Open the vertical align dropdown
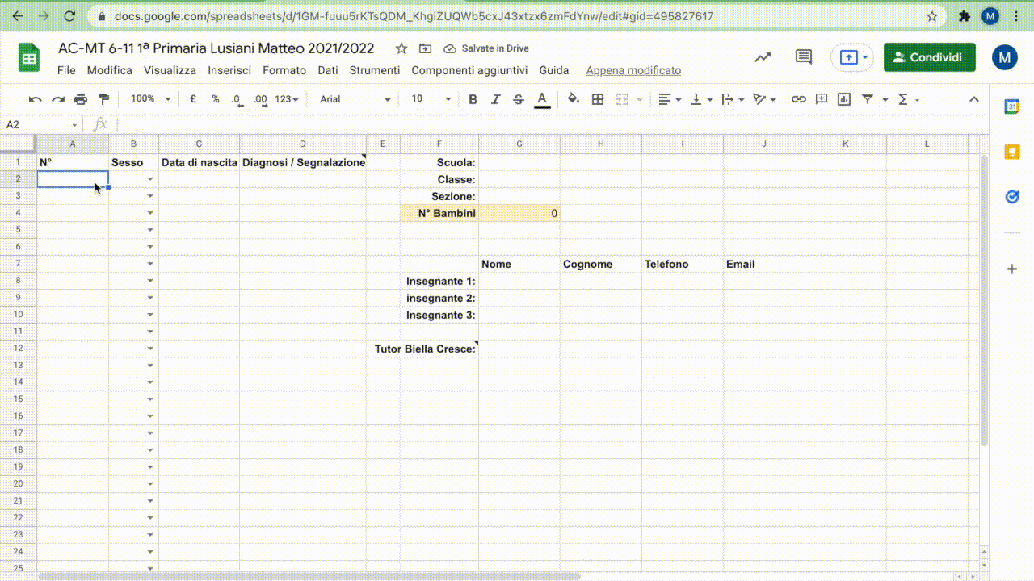 (701, 99)
